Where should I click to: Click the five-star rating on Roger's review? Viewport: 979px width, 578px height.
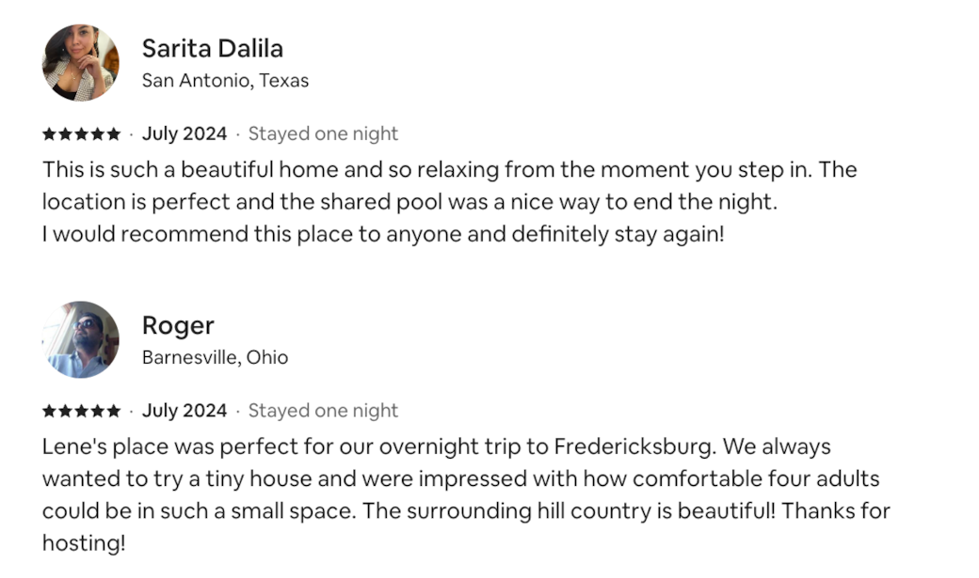[81, 411]
